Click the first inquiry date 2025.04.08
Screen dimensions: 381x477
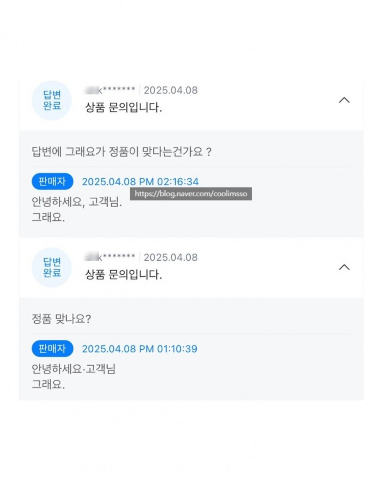tap(171, 90)
